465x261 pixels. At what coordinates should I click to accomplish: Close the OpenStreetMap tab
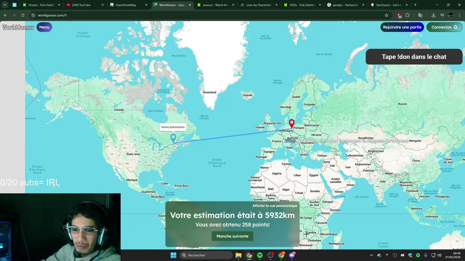pyautogui.click(x=146, y=5)
